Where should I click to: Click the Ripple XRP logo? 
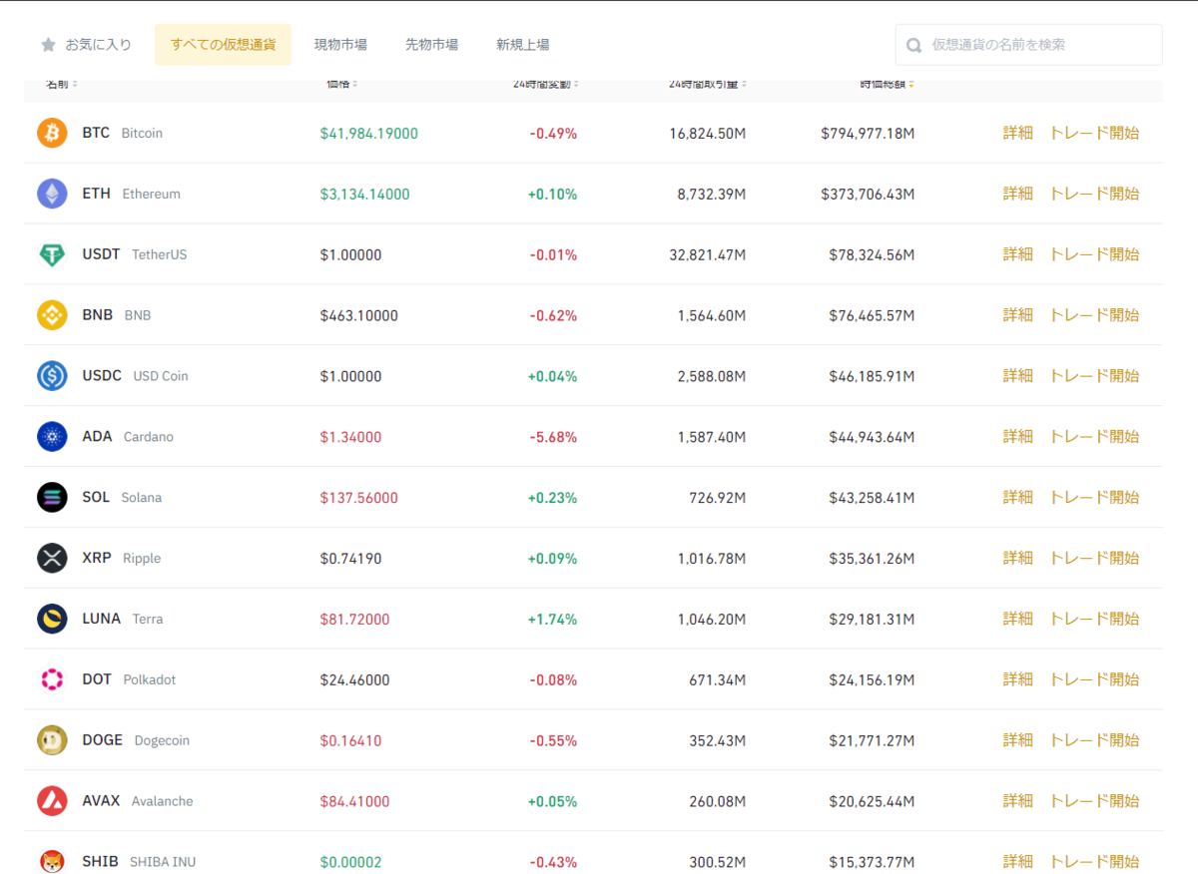tap(52, 558)
